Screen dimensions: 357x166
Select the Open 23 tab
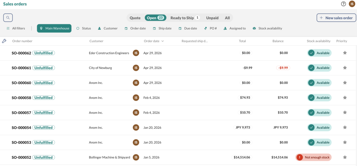[x=155, y=18]
